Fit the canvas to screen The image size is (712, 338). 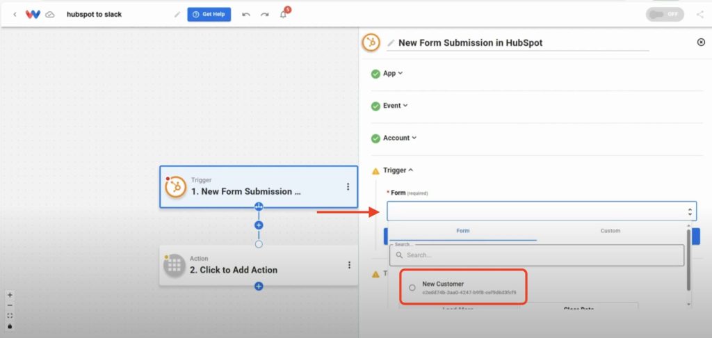[10, 316]
